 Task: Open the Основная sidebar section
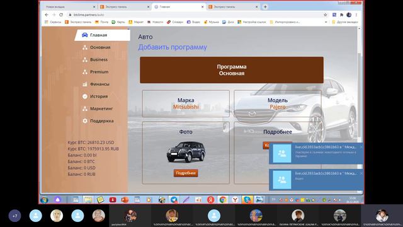tap(96, 47)
